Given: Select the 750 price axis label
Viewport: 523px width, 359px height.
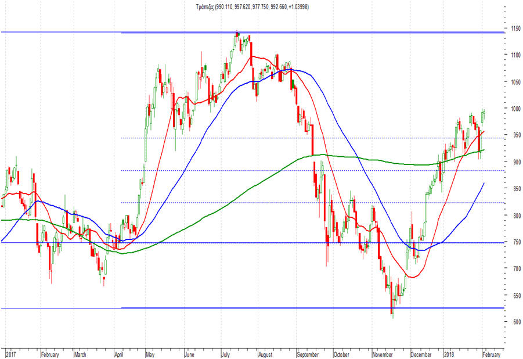Looking at the screenshot, I should 517,242.
